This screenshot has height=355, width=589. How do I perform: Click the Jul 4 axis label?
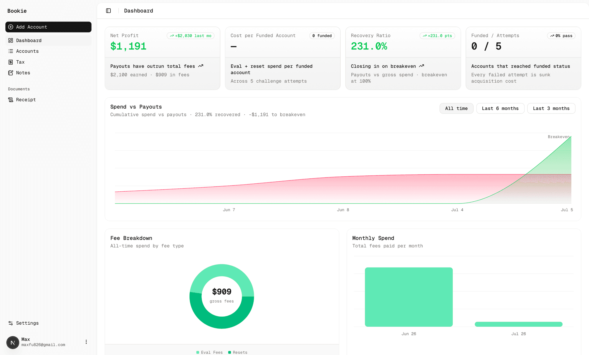pos(457,210)
